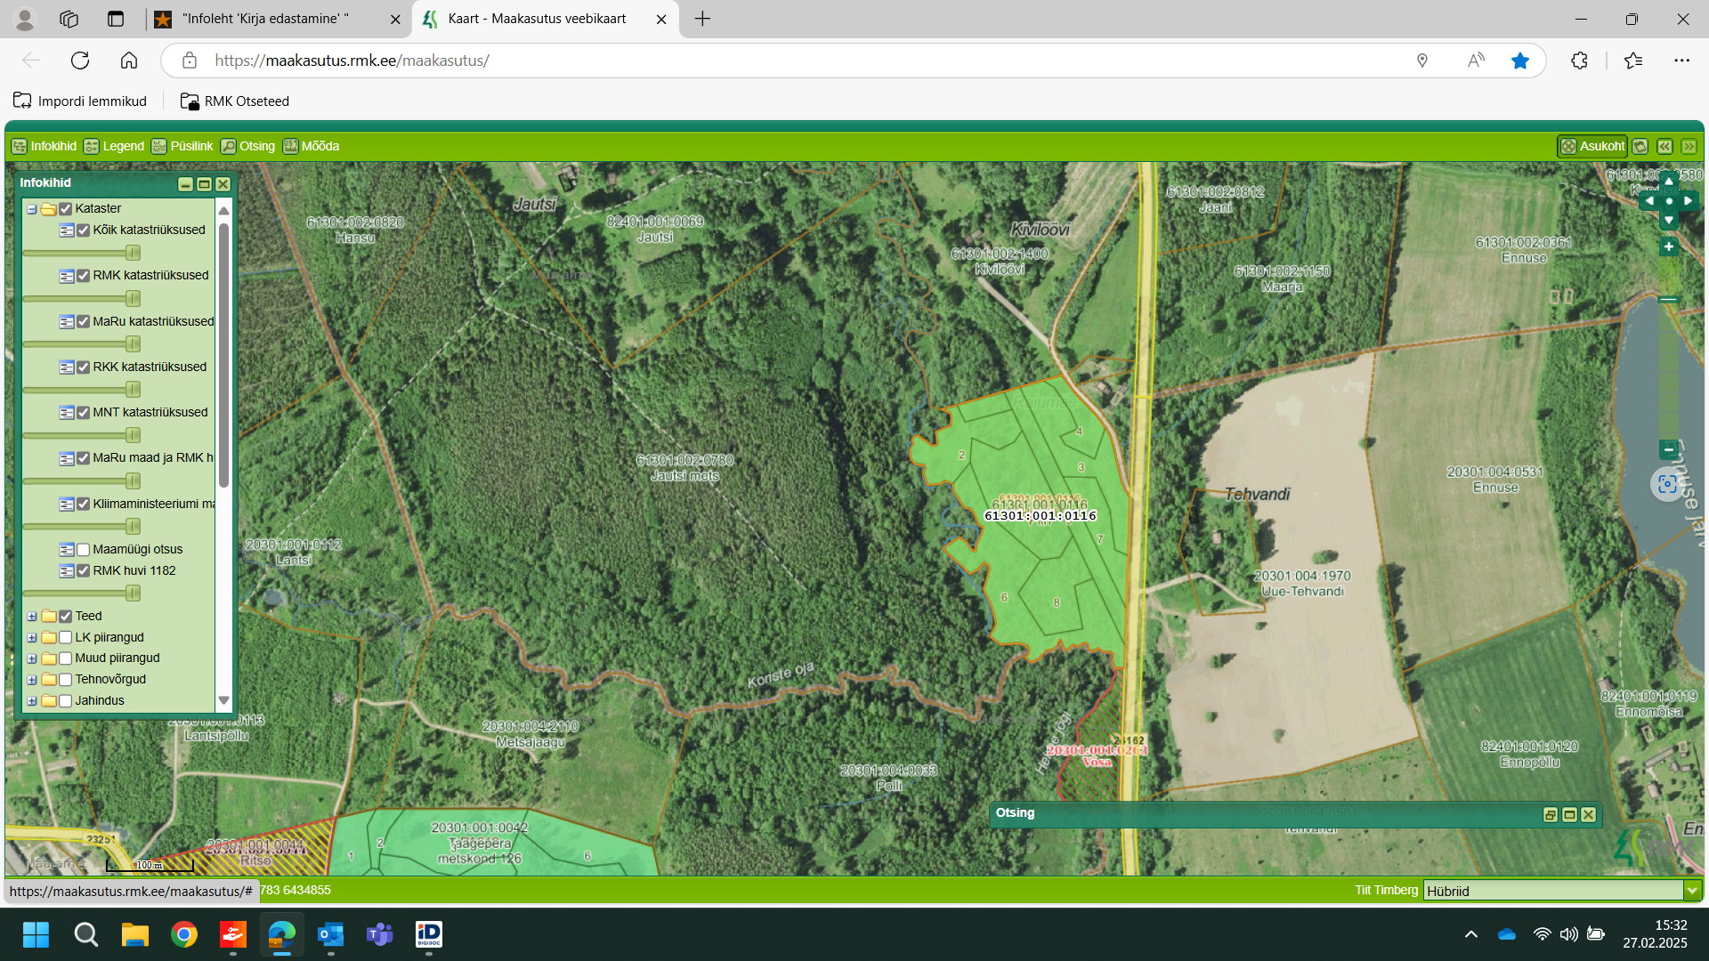Open the Legend panel from toolbar

click(114, 146)
